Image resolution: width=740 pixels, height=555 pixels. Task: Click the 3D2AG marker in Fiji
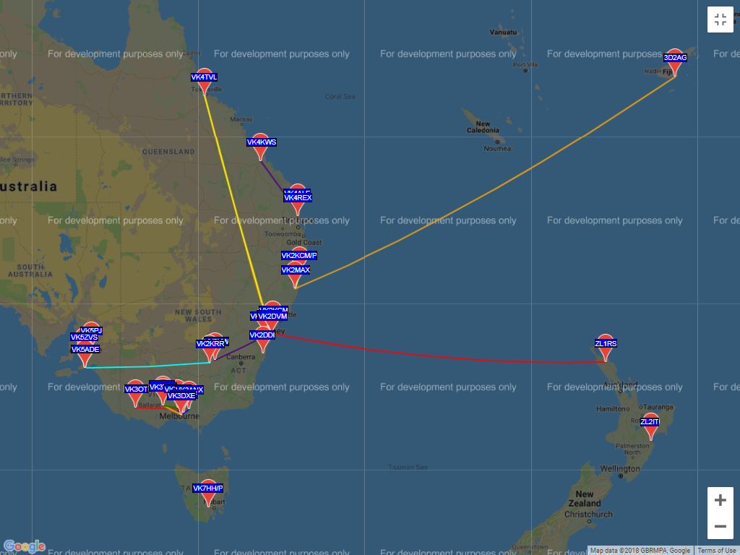tap(675, 61)
